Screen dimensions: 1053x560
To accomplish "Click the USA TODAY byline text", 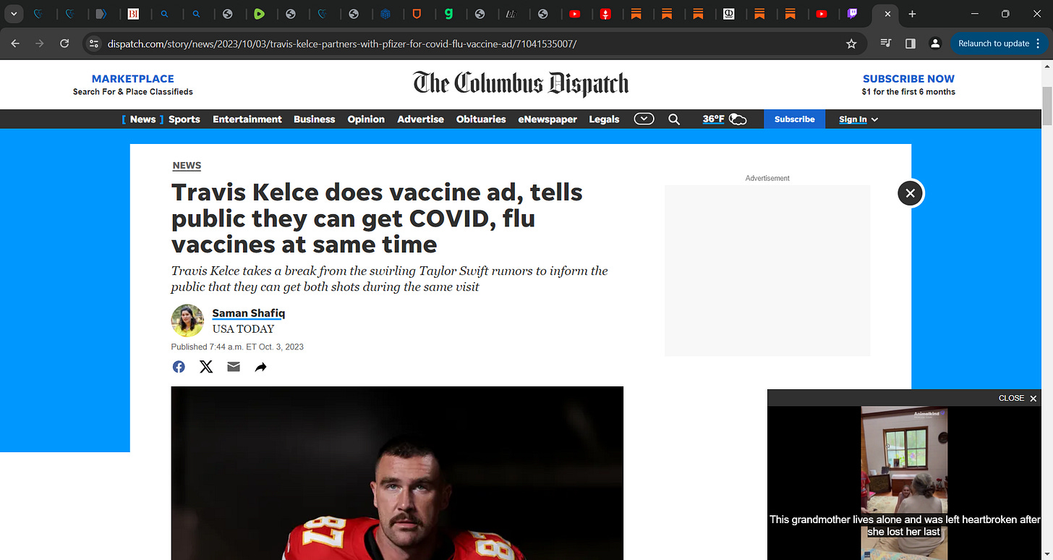I will point(243,329).
